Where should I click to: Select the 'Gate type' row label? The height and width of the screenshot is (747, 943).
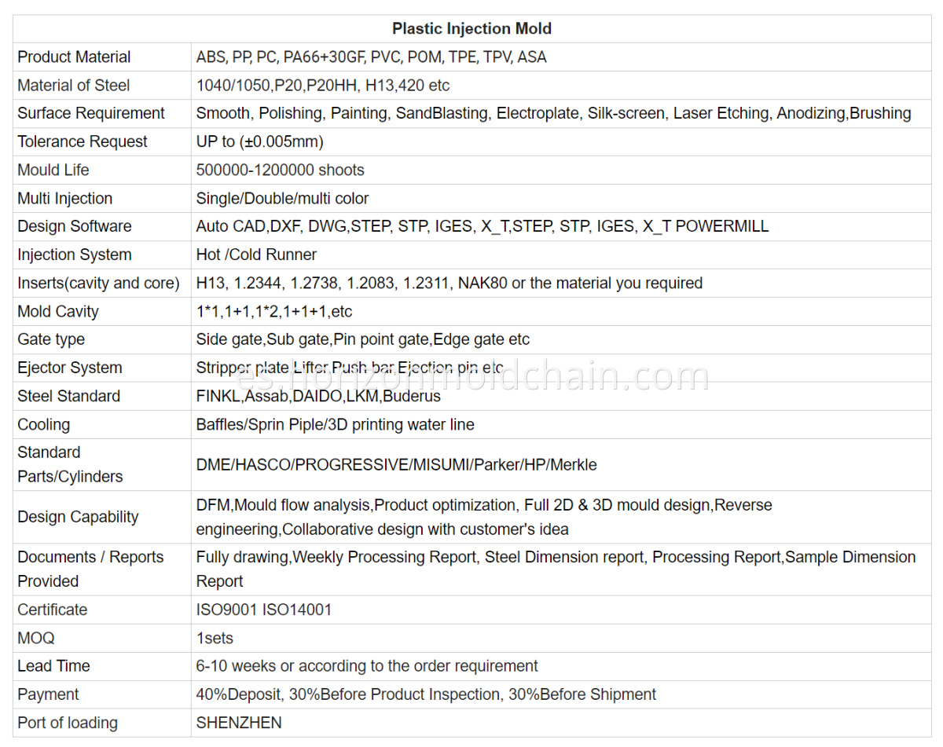pyautogui.click(x=51, y=340)
